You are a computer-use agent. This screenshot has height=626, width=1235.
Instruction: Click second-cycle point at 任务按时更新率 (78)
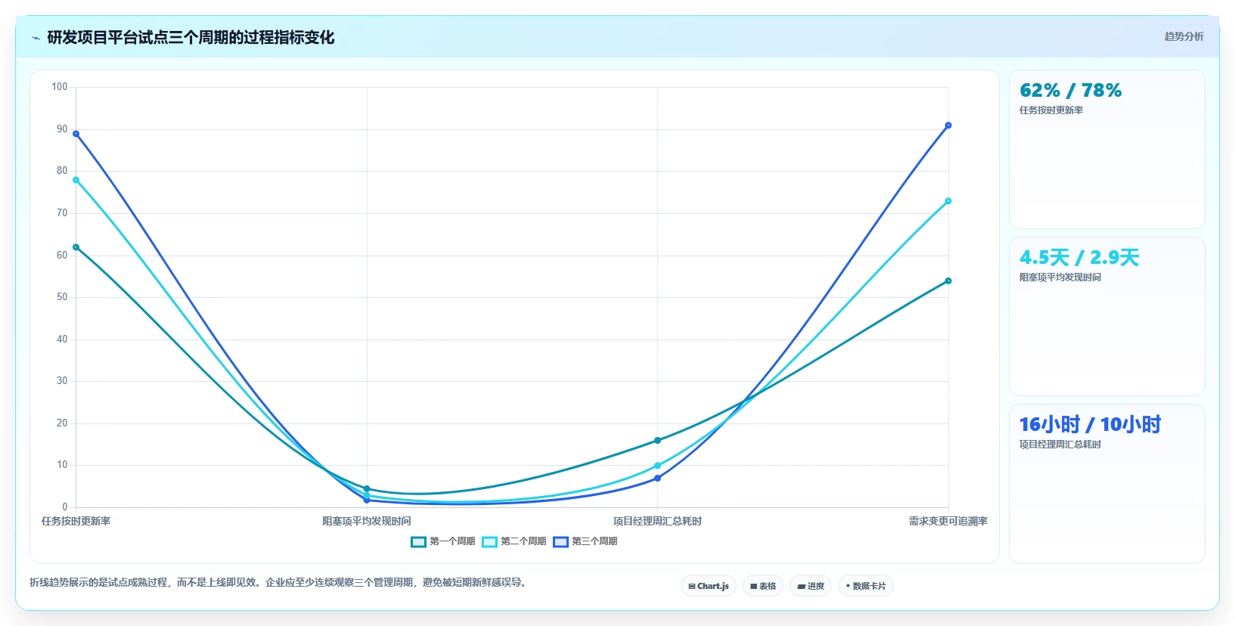click(x=76, y=180)
